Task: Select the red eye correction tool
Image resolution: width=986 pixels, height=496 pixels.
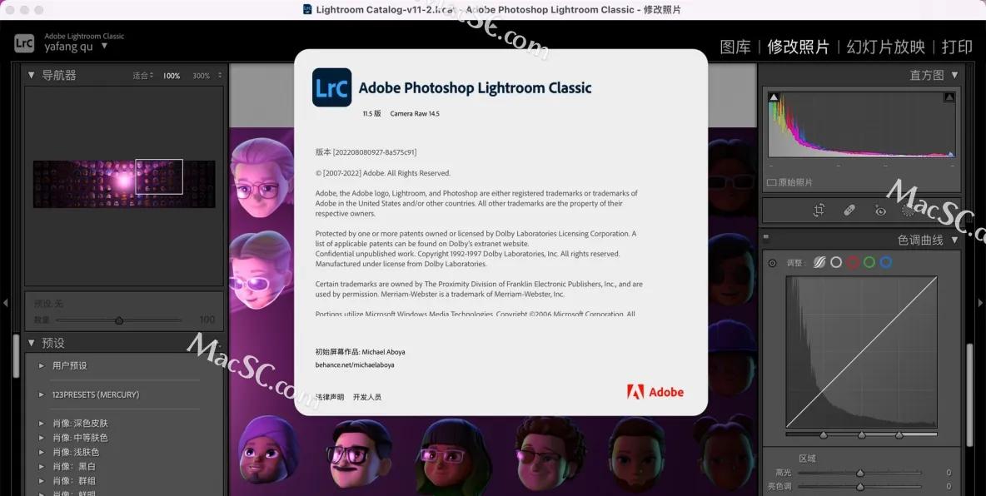Action: [x=880, y=211]
